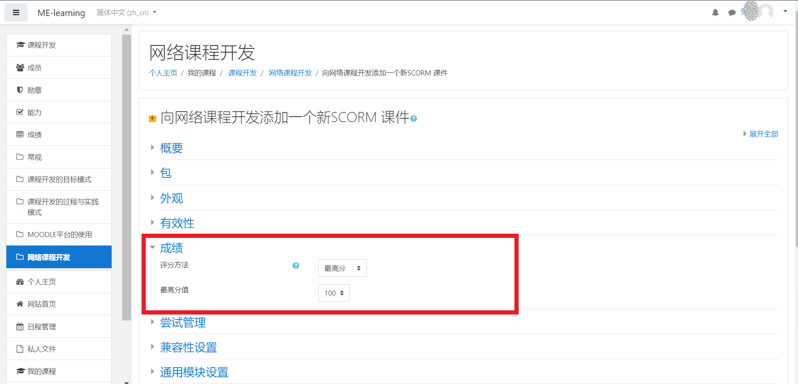The width and height of the screenshot is (798, 384).
Task: Open the hamburger navigation menu
Action: point(16,12)
